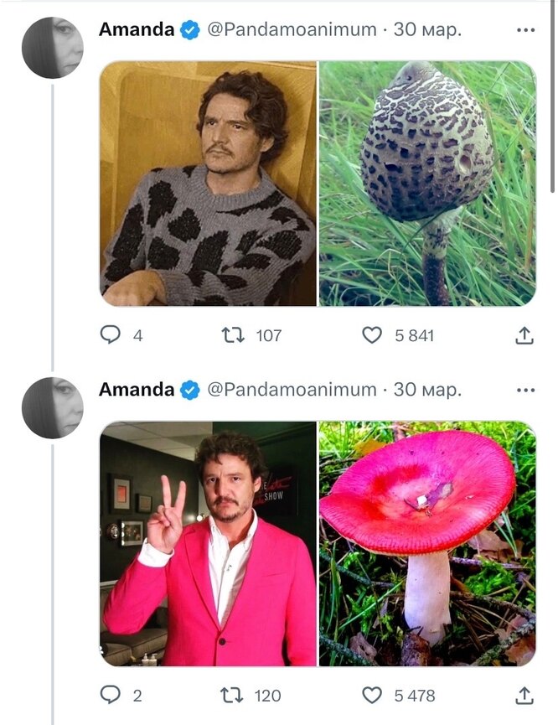
Task: Open the spotted brown mushroom photo
Action: click(x=427, y=183)
